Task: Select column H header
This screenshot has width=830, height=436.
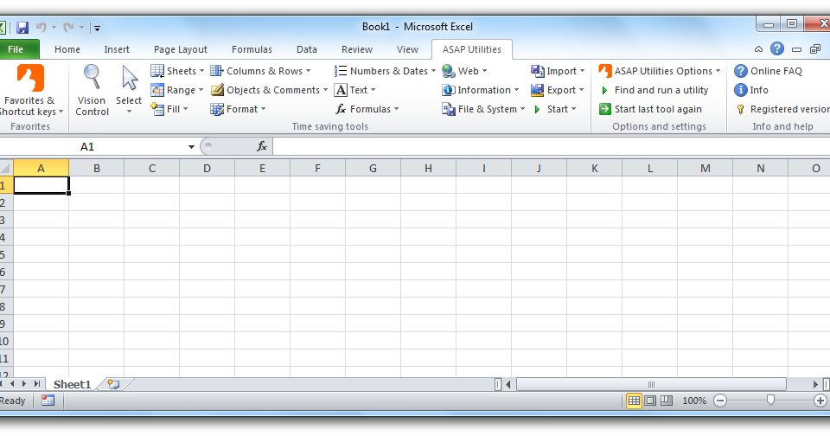Action: 428,169
